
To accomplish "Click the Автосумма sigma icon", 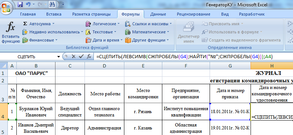I will pos(25,24).
